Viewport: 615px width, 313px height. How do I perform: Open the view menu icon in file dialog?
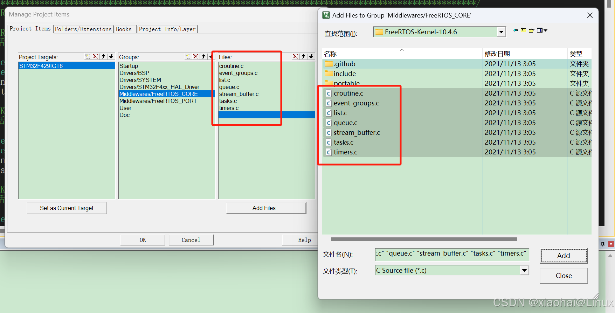[x=542, y=30]
